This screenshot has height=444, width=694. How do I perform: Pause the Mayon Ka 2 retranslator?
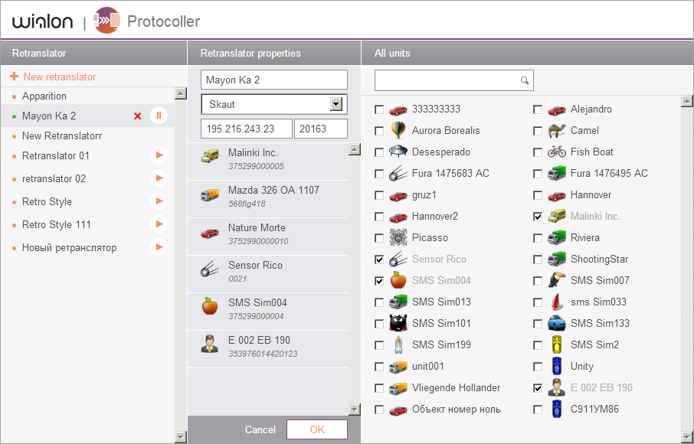[x=159, y=116]
